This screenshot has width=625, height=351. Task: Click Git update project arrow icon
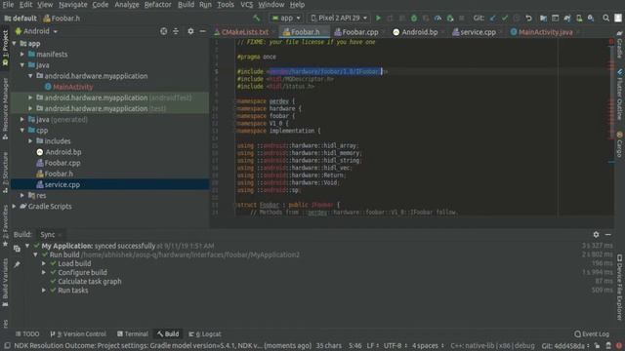click(x=493, y=18)
